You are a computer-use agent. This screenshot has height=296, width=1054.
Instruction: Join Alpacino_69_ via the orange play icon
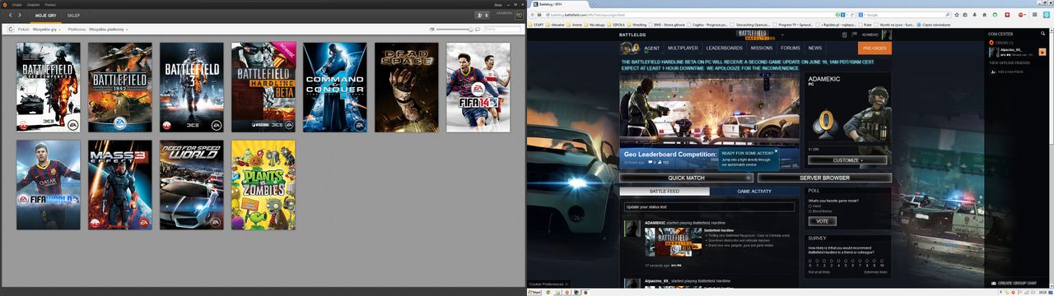[x=1043, y=52]
